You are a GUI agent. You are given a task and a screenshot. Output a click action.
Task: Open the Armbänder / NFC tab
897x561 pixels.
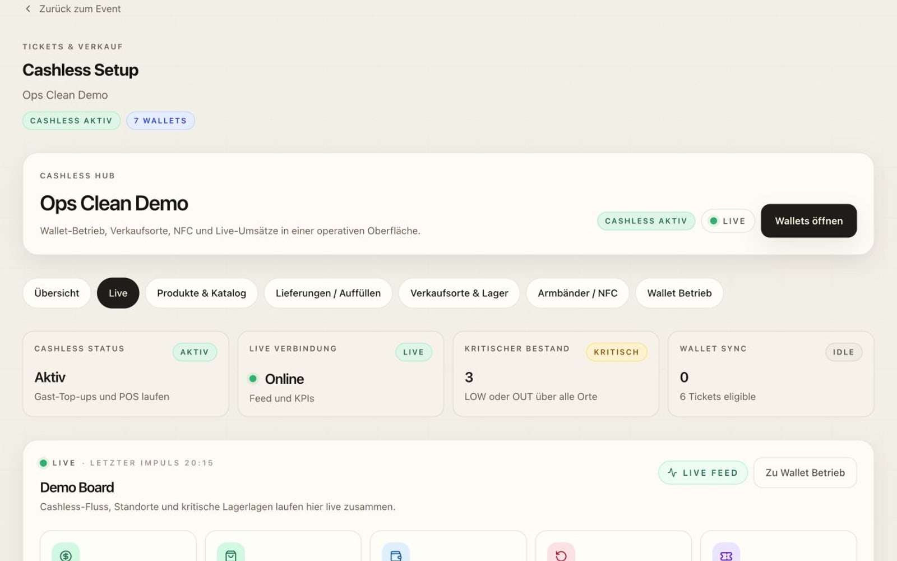577,293
